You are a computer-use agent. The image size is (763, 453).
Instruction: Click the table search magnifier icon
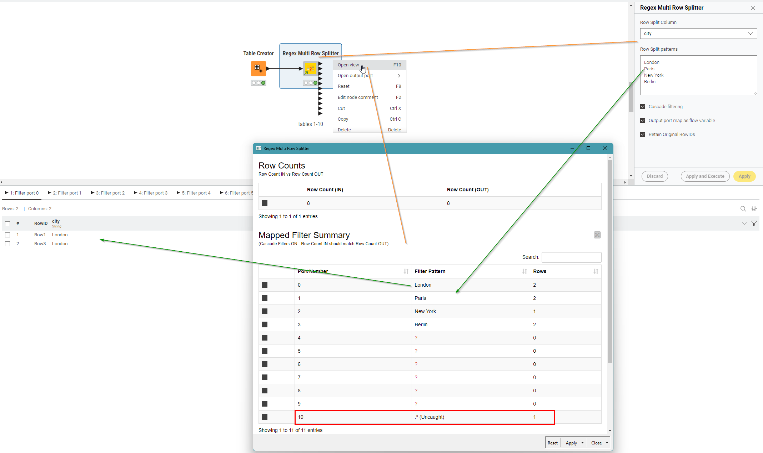pos(743,209)
